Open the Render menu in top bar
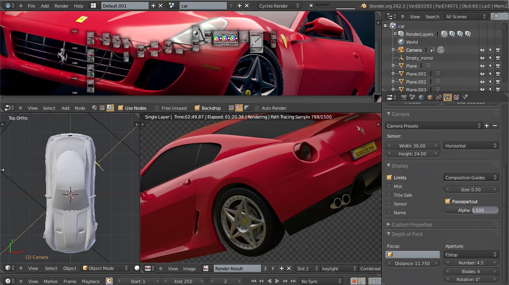 tap(62, 6)
